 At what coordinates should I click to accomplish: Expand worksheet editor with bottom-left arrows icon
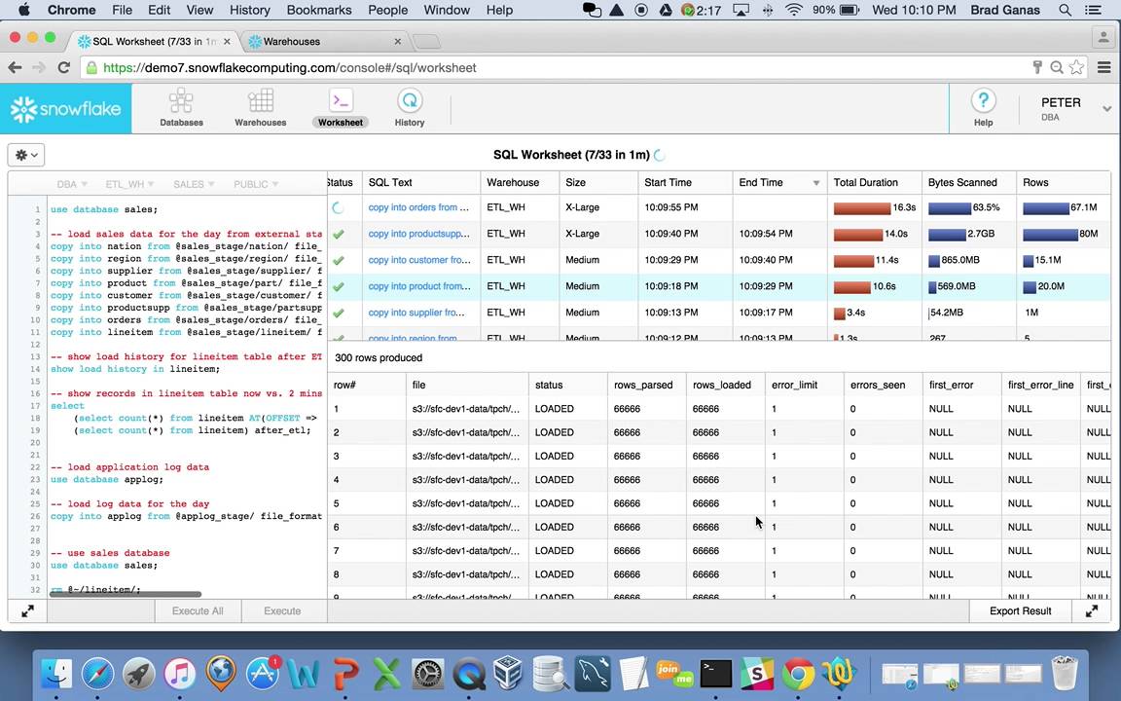27,610
